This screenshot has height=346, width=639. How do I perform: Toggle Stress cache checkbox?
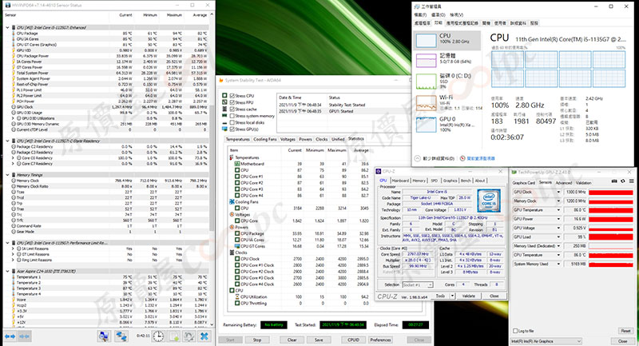pos(232,109)
